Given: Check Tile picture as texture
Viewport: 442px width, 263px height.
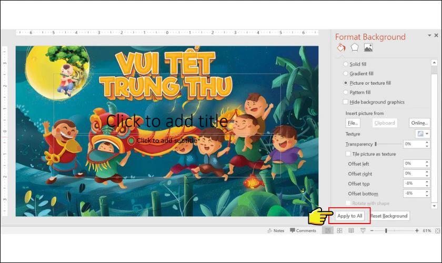Looking at the screenshot, I should 348,154.
